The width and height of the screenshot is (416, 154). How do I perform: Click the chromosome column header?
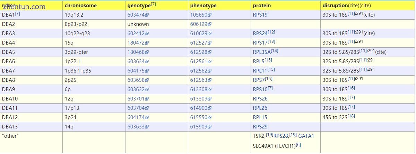click(81, 6)
